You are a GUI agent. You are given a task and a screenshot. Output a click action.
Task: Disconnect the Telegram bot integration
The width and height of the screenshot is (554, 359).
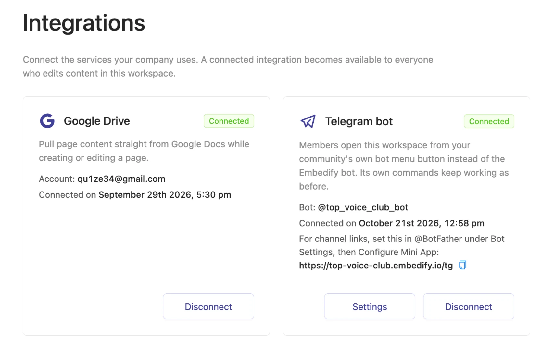pyautogui.click(x=469, y=306)
